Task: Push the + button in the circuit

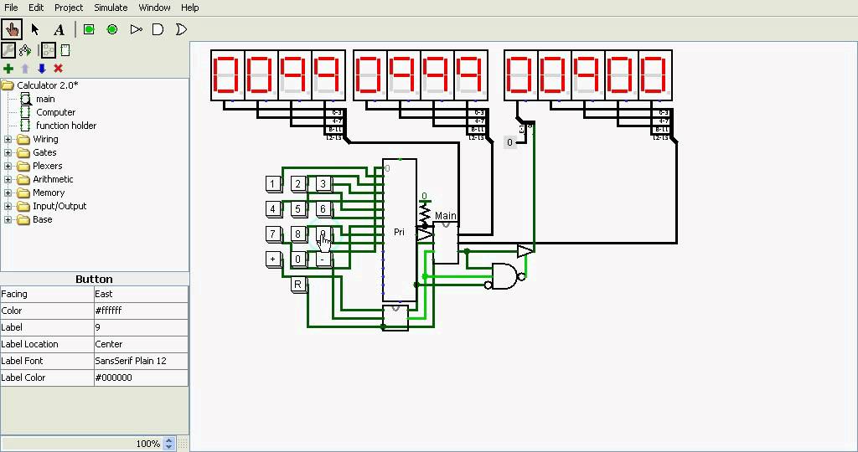Action: click(272, 259)
